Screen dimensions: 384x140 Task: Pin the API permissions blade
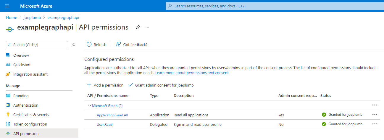coord(138,27)
